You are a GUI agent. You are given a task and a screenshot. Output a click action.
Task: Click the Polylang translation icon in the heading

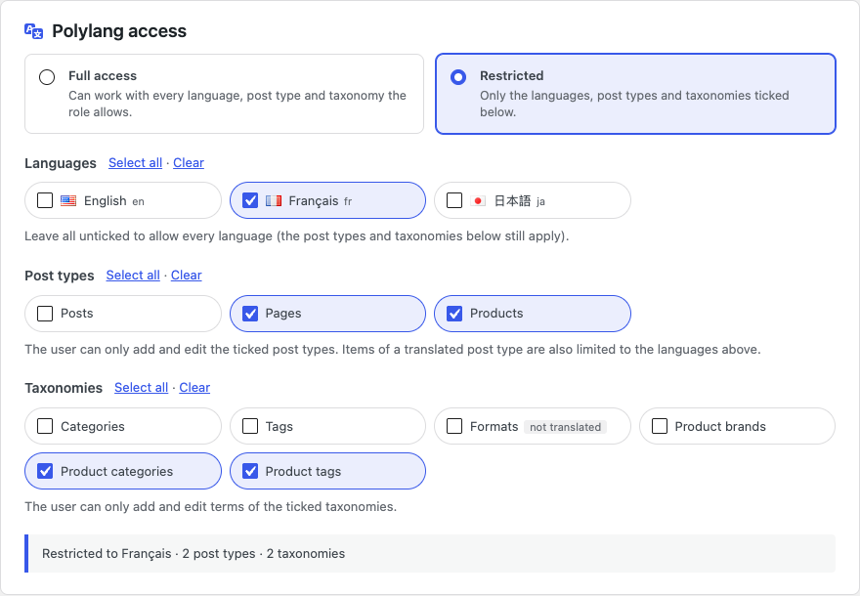click(x=34, y=31)
